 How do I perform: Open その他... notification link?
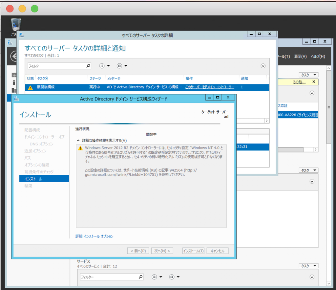pyautogui.click(x=299, y=82)
